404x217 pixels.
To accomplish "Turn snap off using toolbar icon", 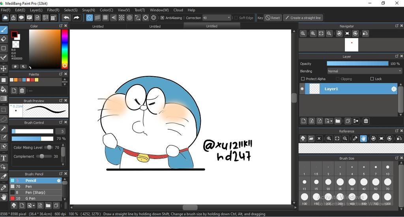I will [90, 17].
